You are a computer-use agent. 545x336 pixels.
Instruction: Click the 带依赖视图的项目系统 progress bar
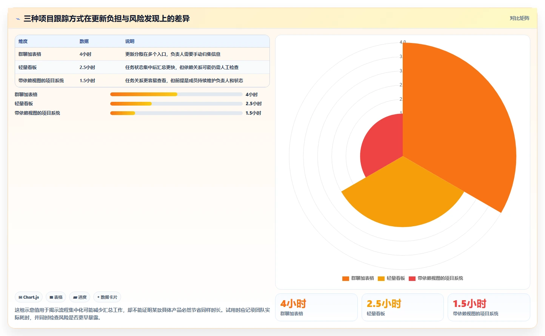tap(176, 113)
